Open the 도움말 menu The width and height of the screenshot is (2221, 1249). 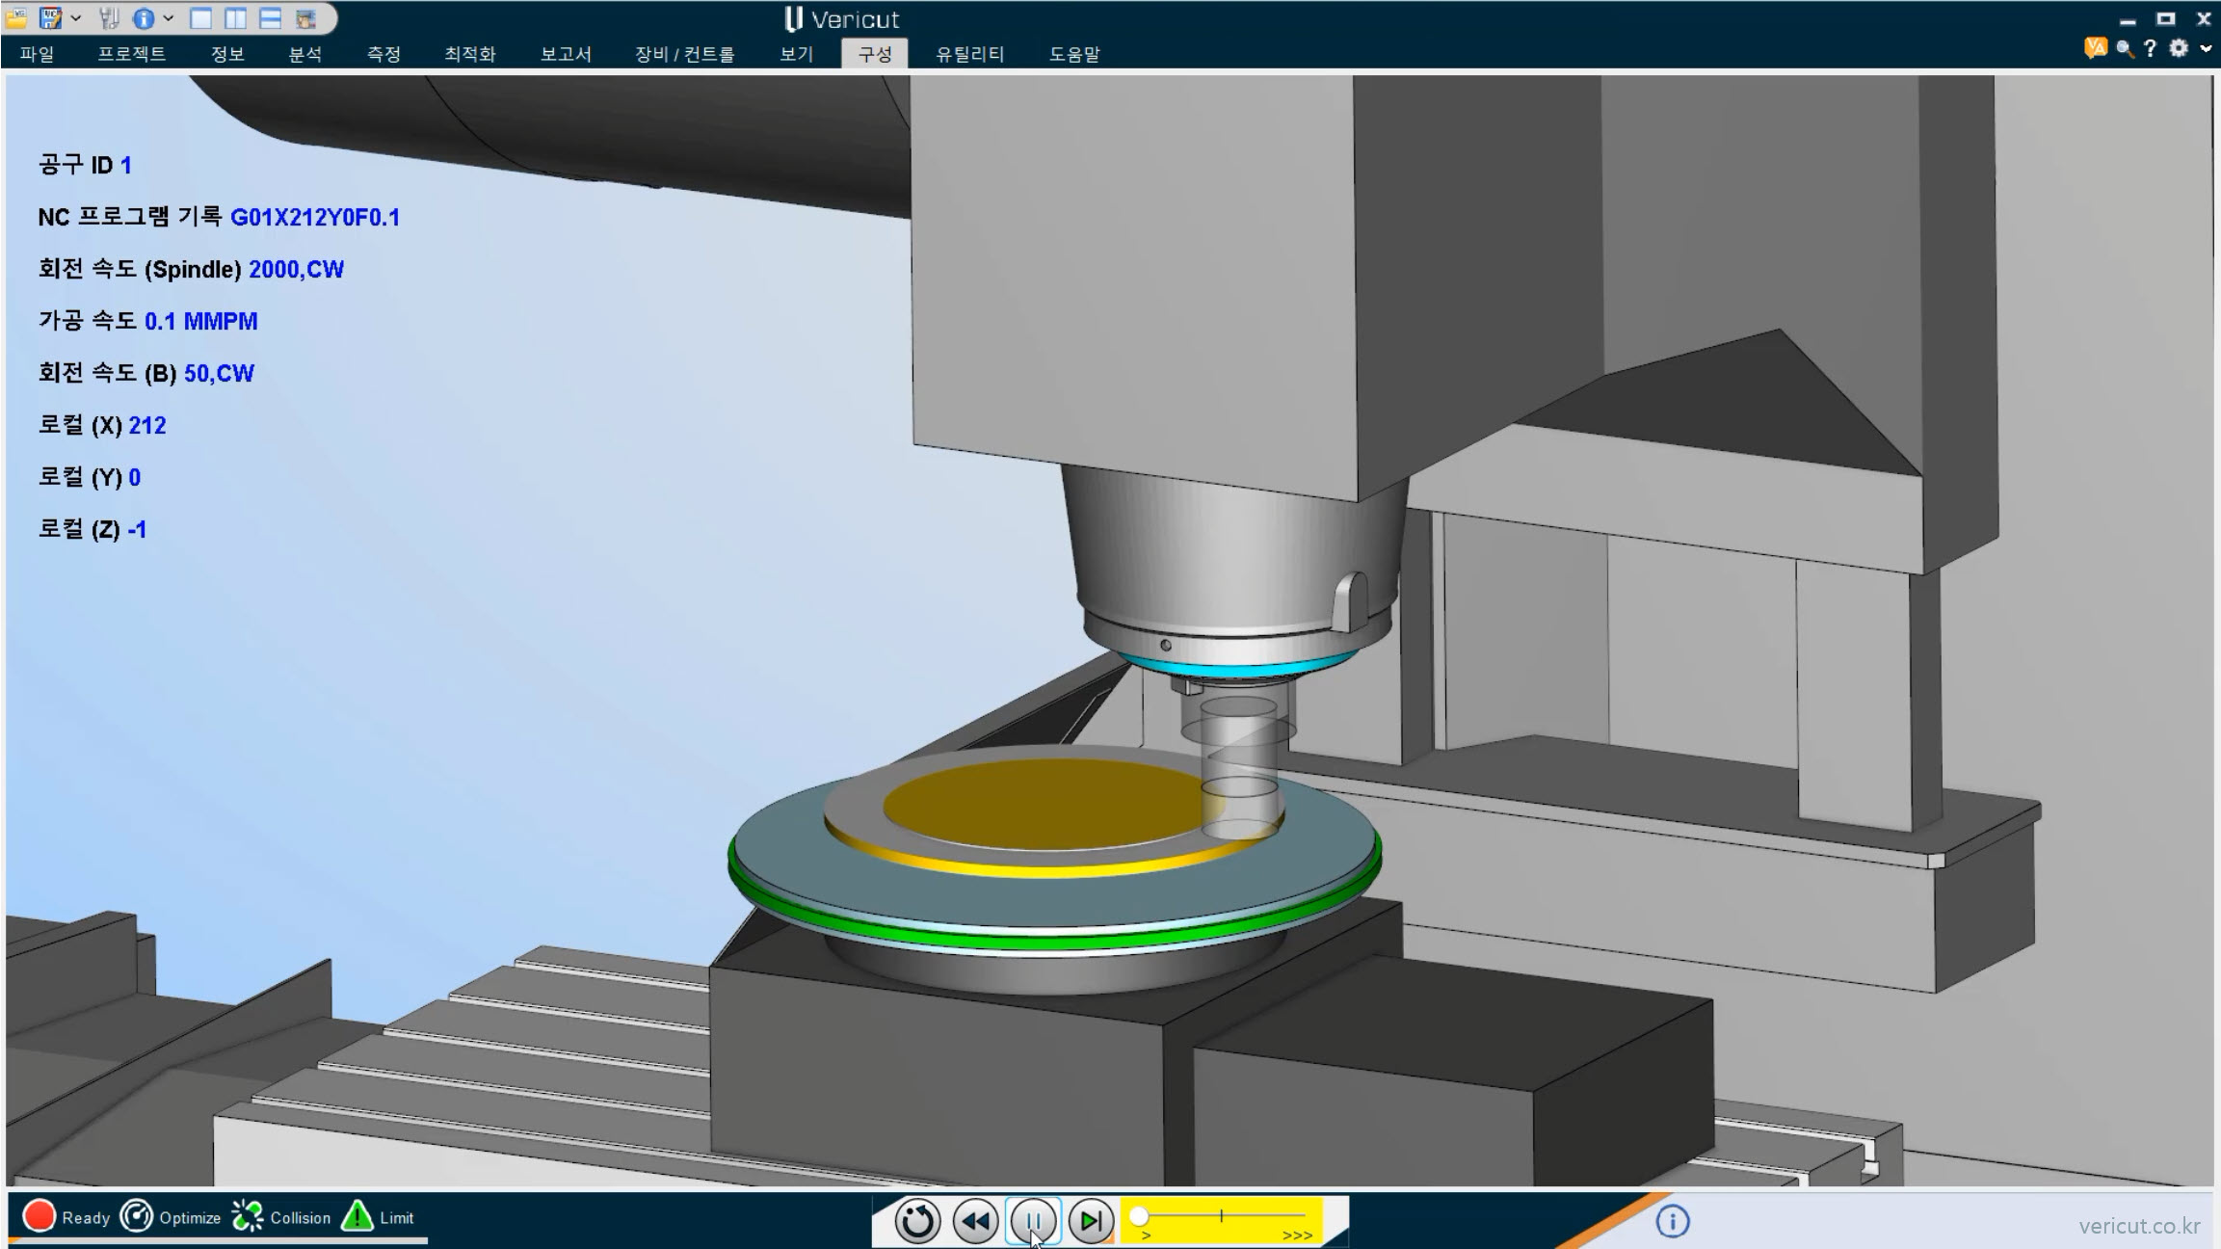1074,54
